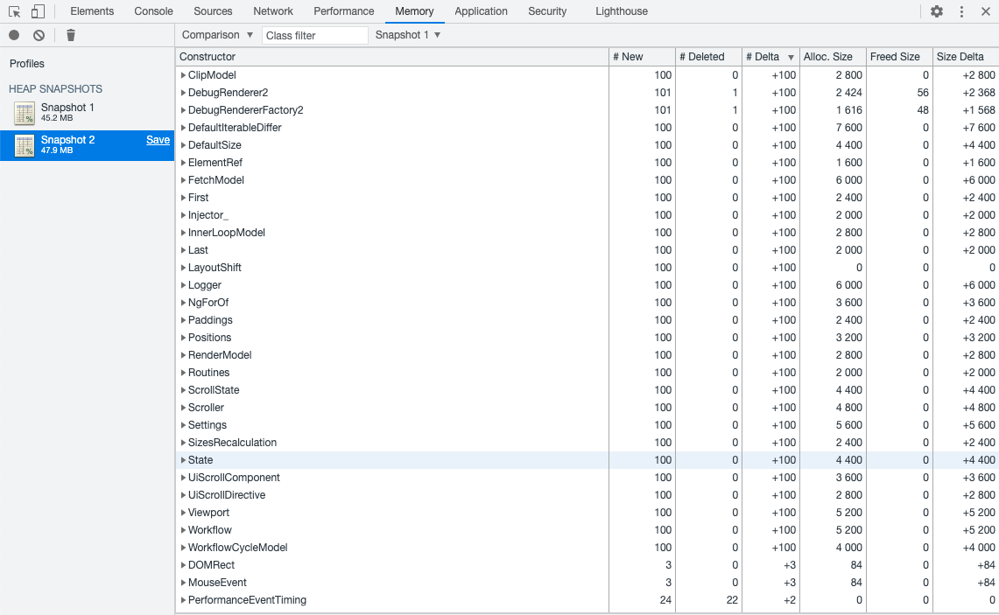Select the RenderModel row
Image resolution: width=999 pixels, height=615 pixels.
[x=587, y=355]
